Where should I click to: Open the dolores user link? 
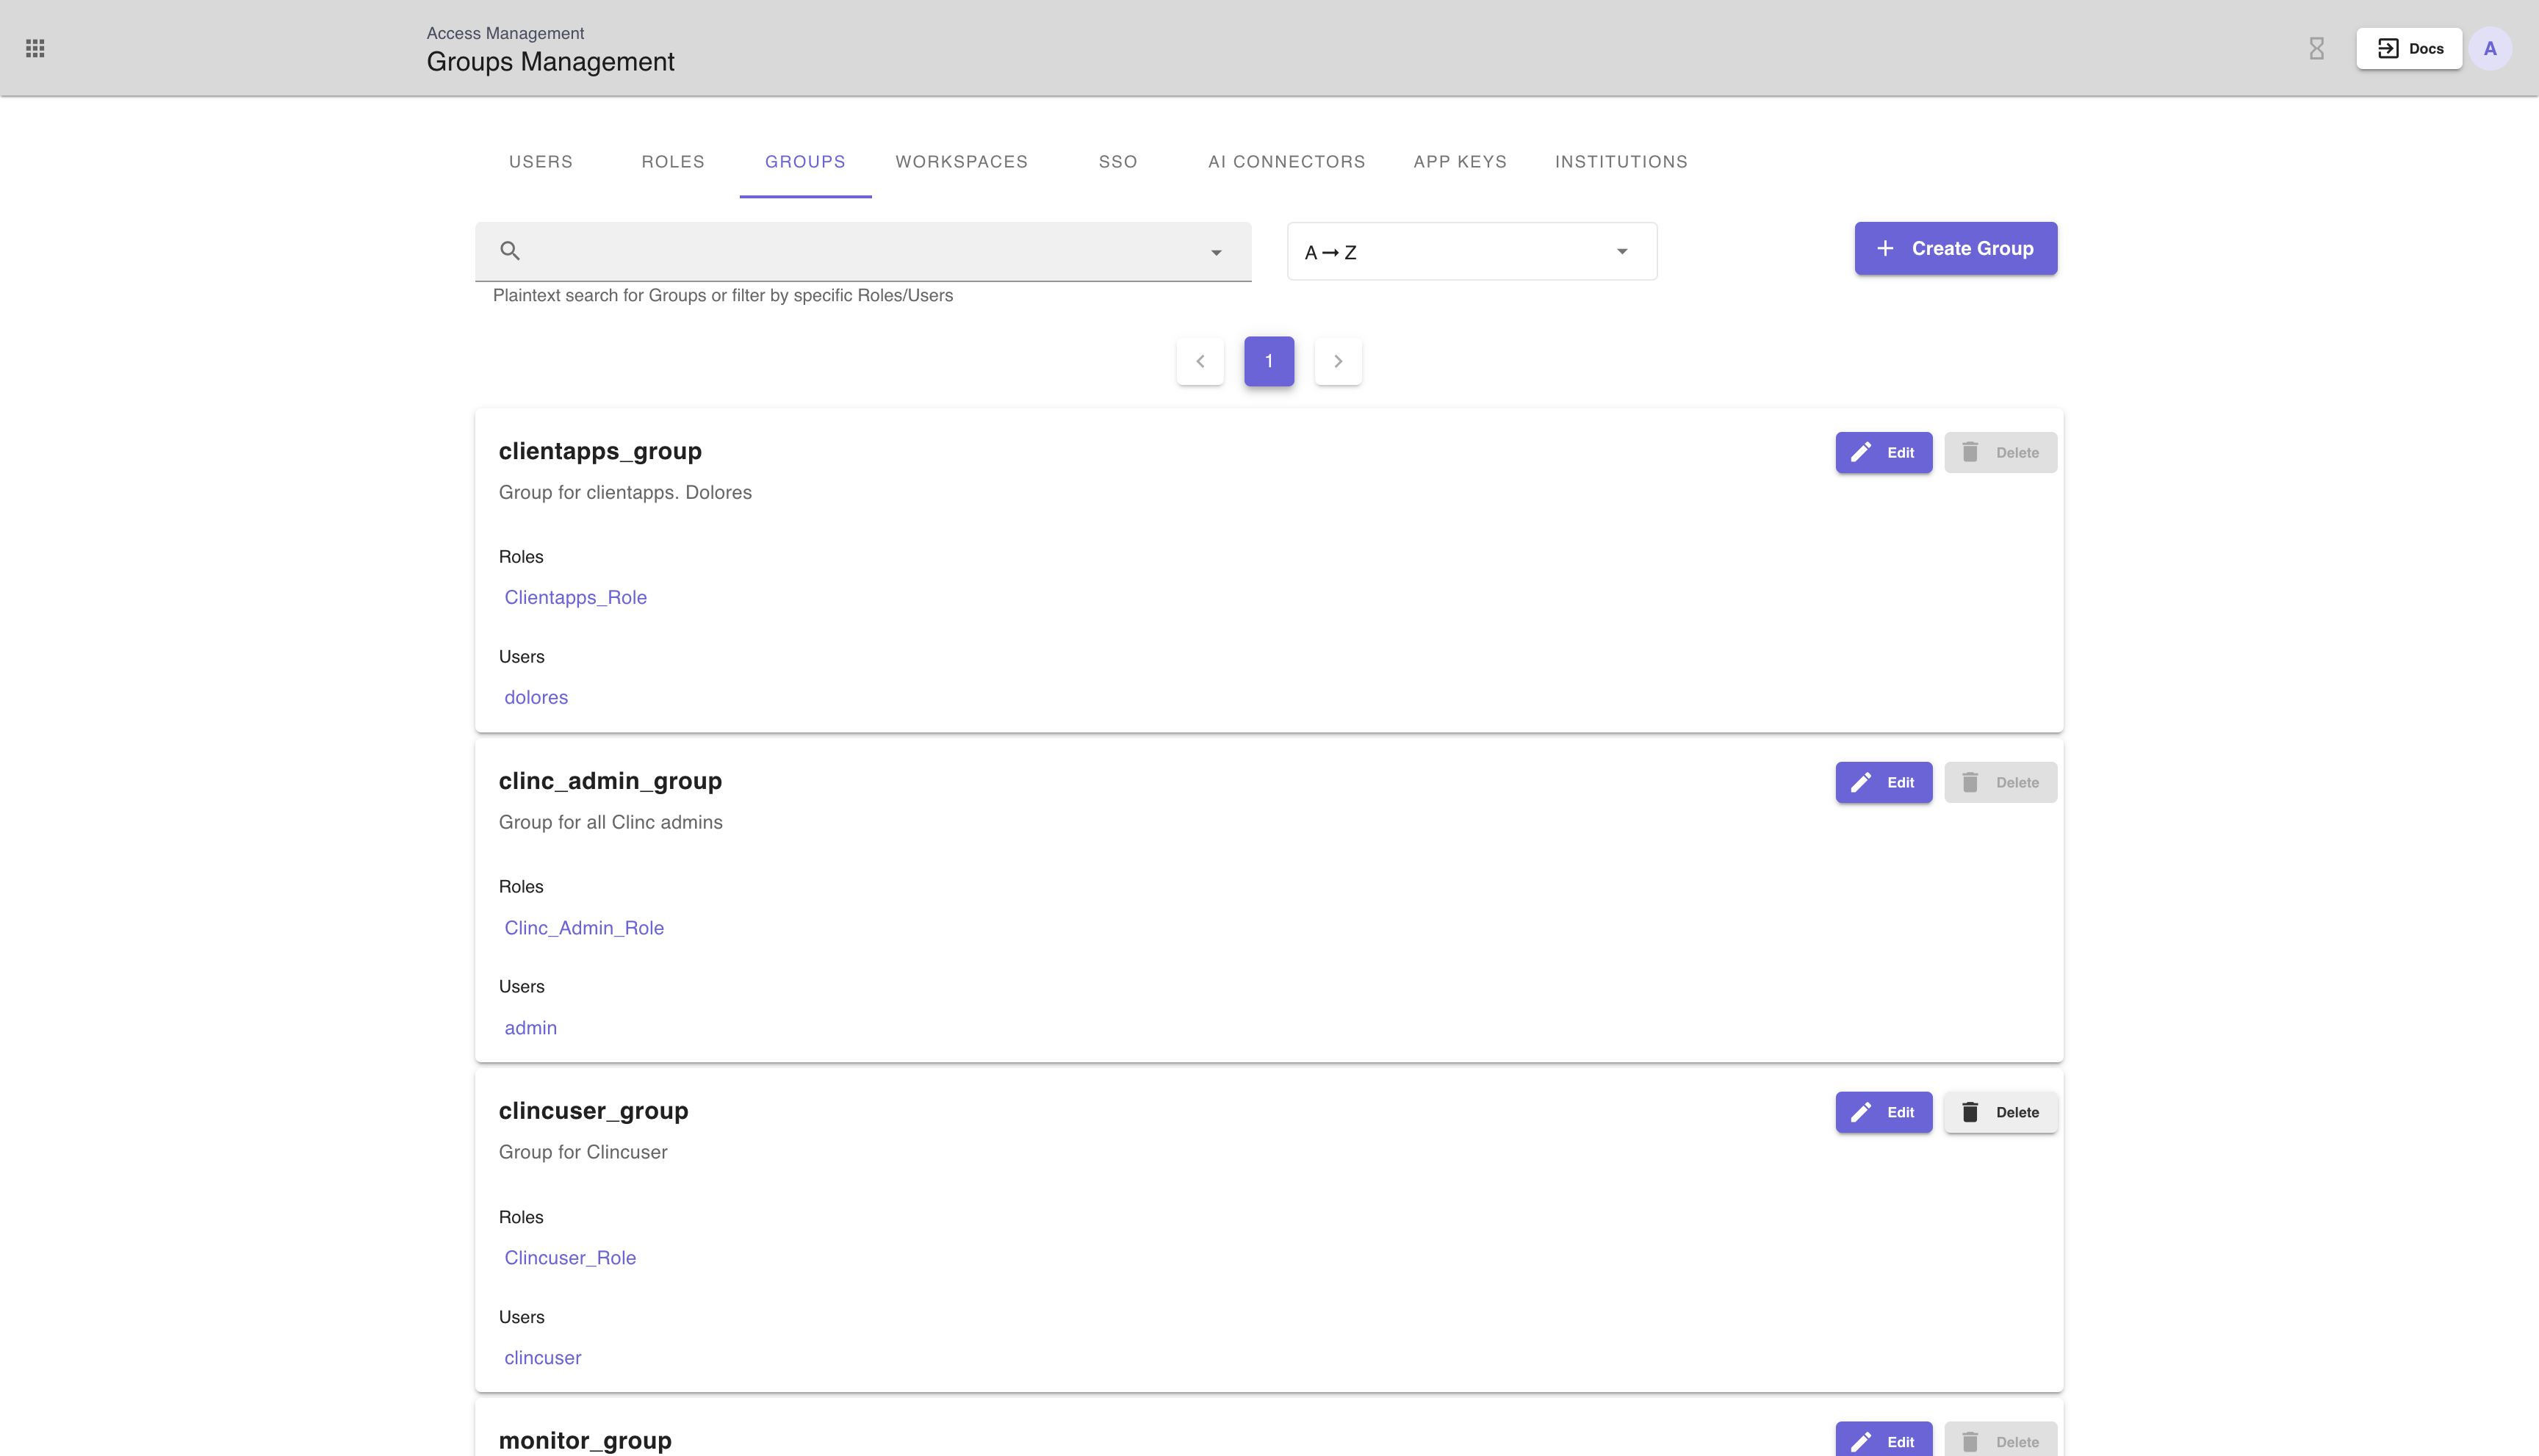(536, 697)
